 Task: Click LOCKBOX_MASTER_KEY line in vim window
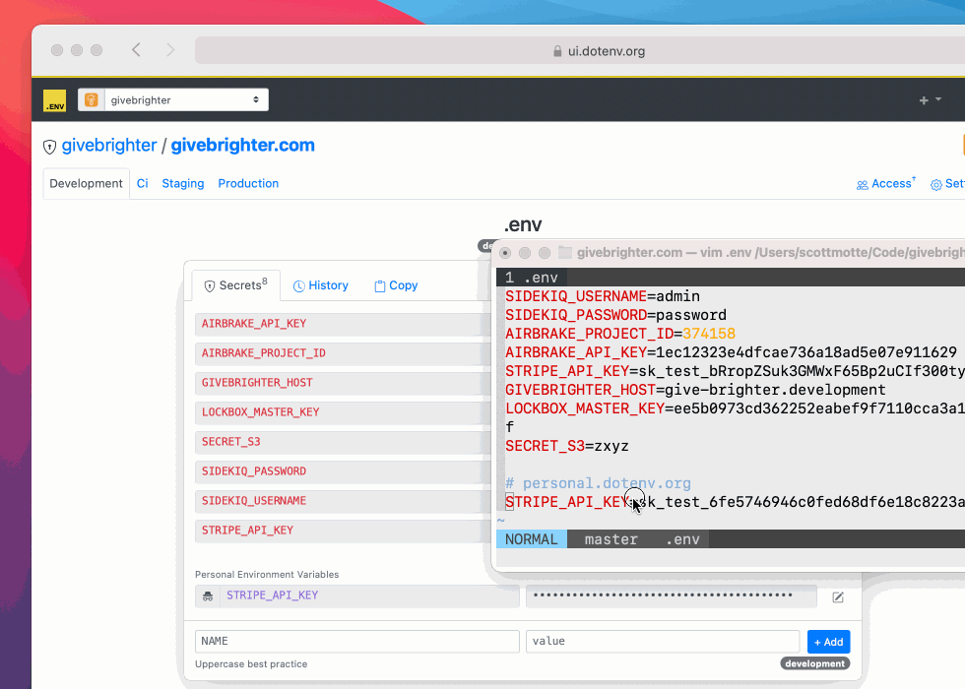(x=735, y=408)
